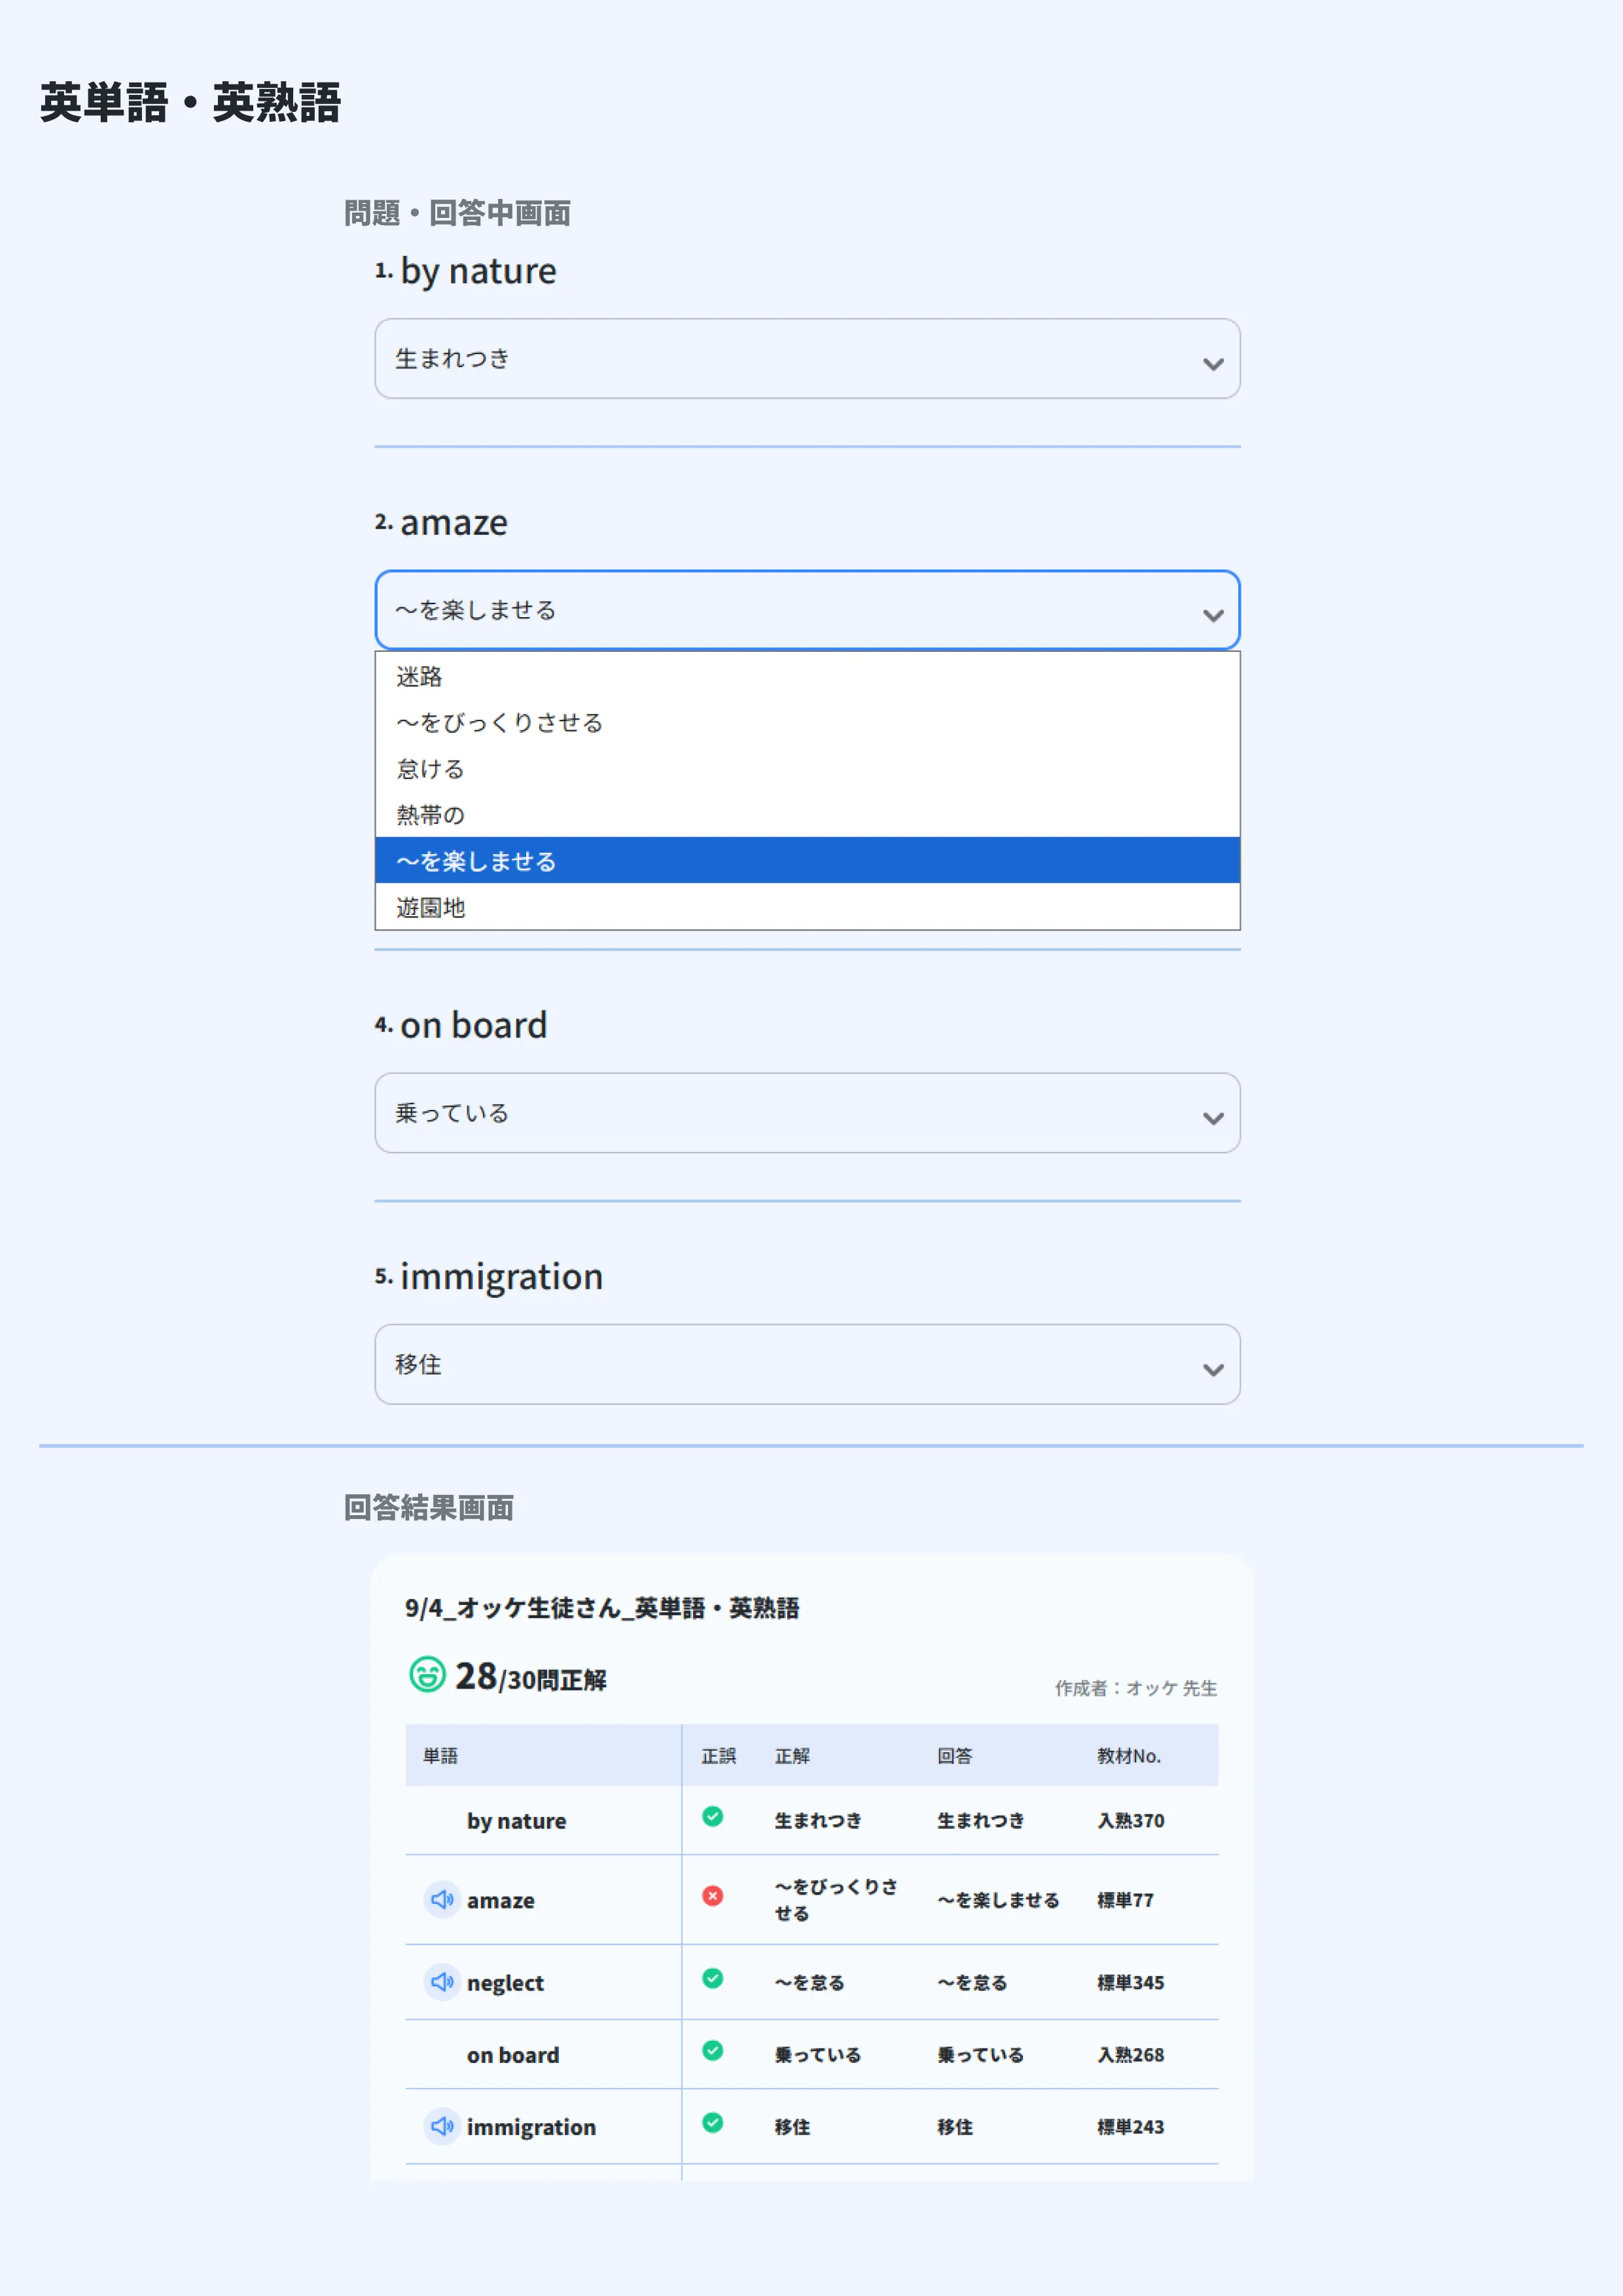Play audio for the word amaze
This screenshot has width=1623, height=2296.
tap(441, 1899)
